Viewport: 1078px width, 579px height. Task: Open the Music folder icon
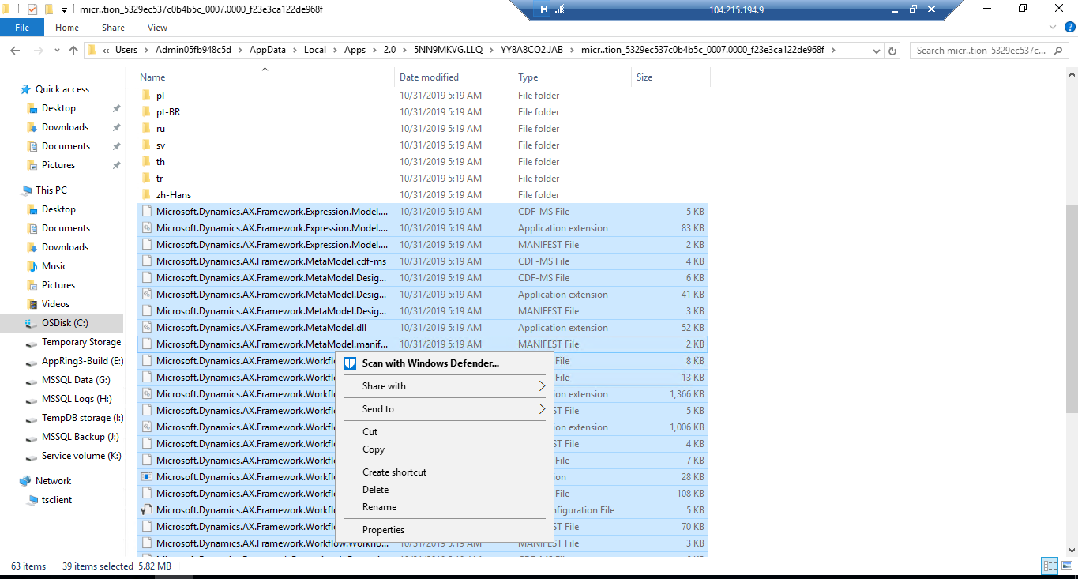(32, 266)
